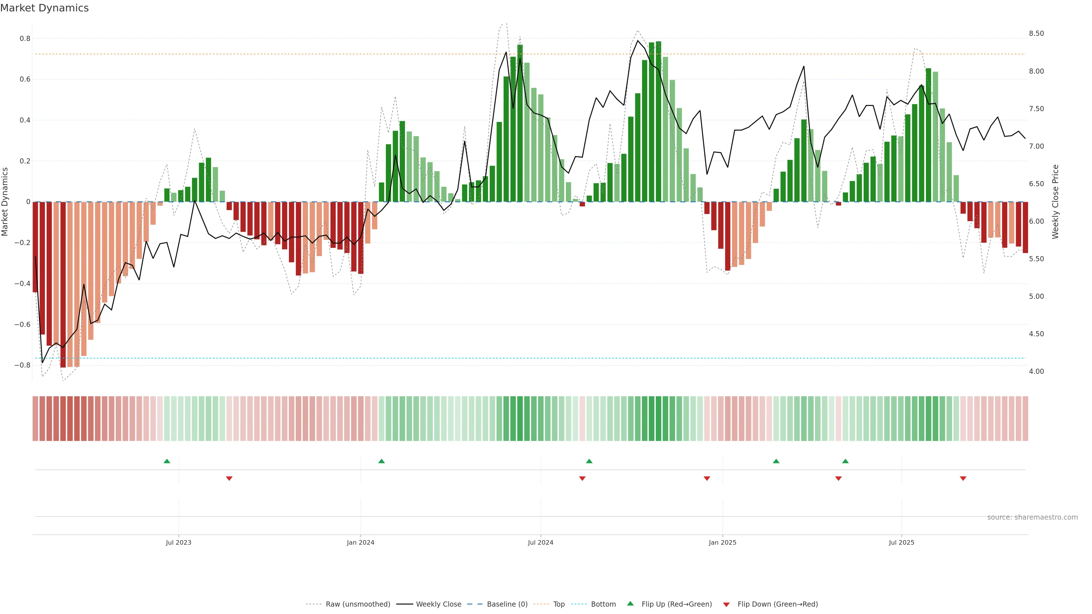Click the darkest red heatmap cell at far left
The height and width of the screenshot is (614, 1092).
pos(63,419)
